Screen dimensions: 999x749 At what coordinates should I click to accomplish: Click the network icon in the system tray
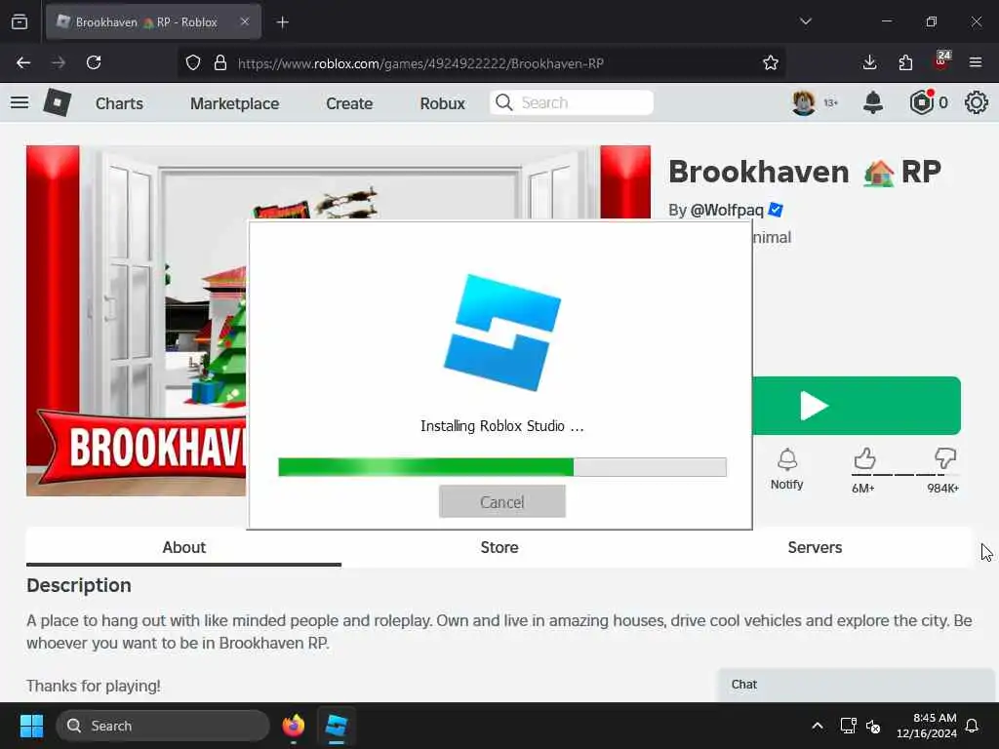[848, 726]
